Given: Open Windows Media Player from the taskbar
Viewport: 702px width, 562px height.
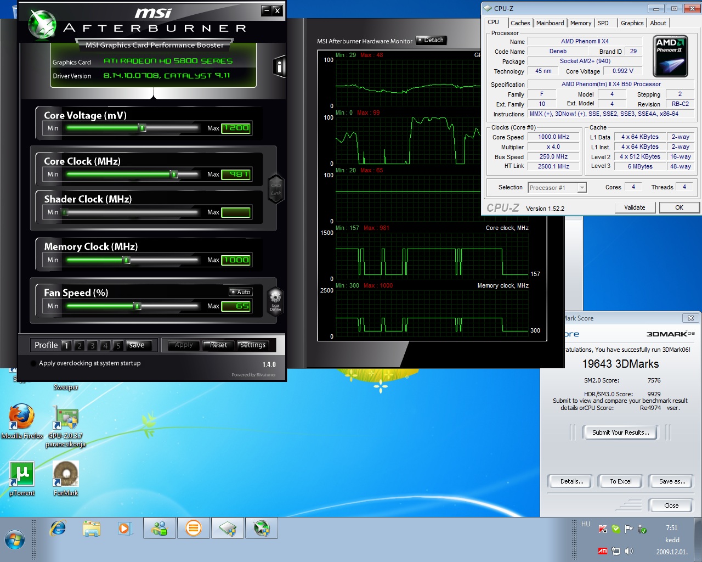Looking at the screenshot, I should click(125, 529).
